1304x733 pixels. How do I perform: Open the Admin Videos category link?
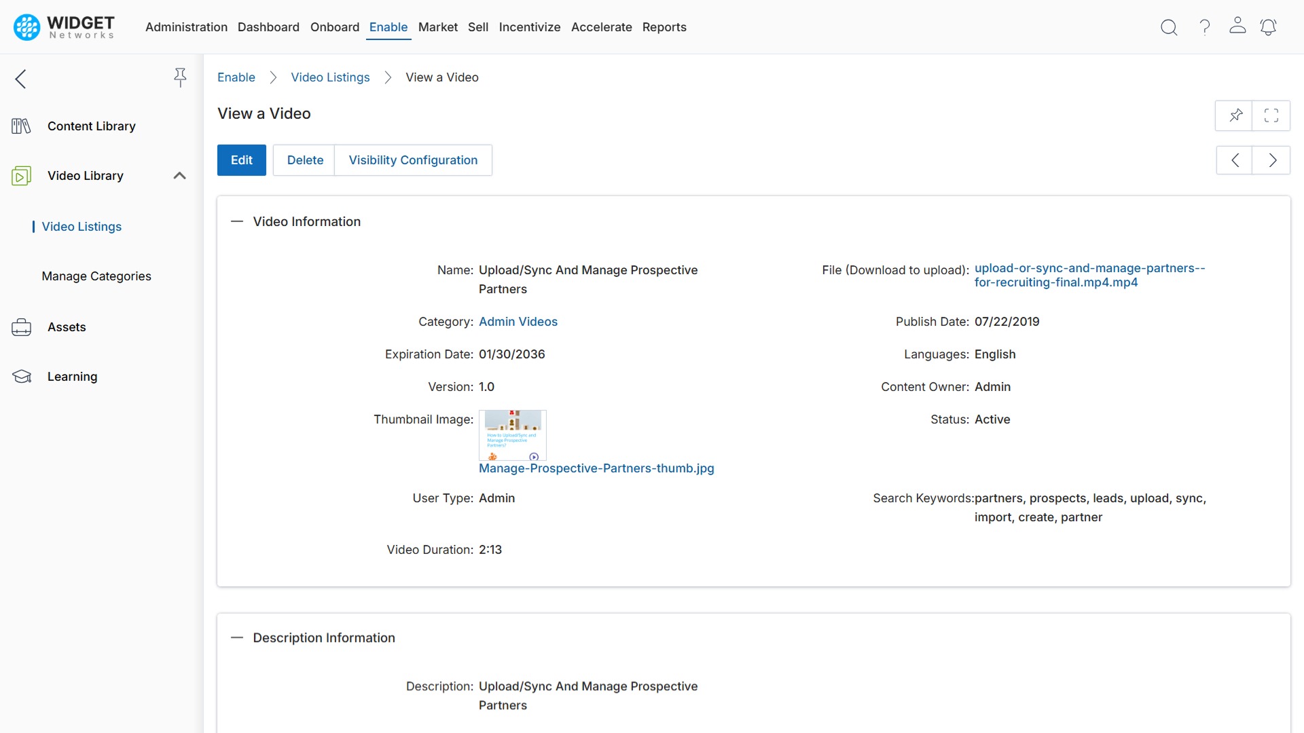pos(518,321)
